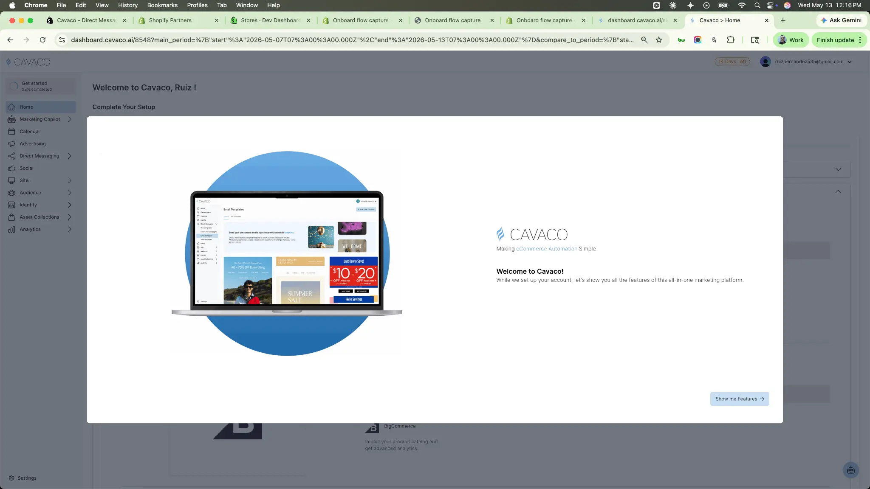Click the Show me Features button
This screenshot has width=870, height=489.
pyautogui.click(x=740, y=399)
